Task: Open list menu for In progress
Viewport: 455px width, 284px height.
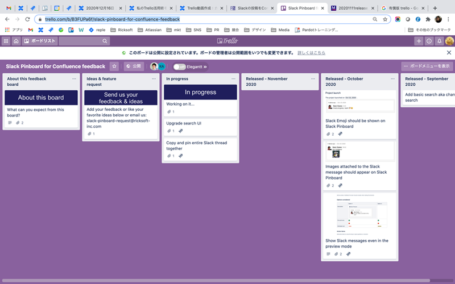Action: [x=233, y=79]
